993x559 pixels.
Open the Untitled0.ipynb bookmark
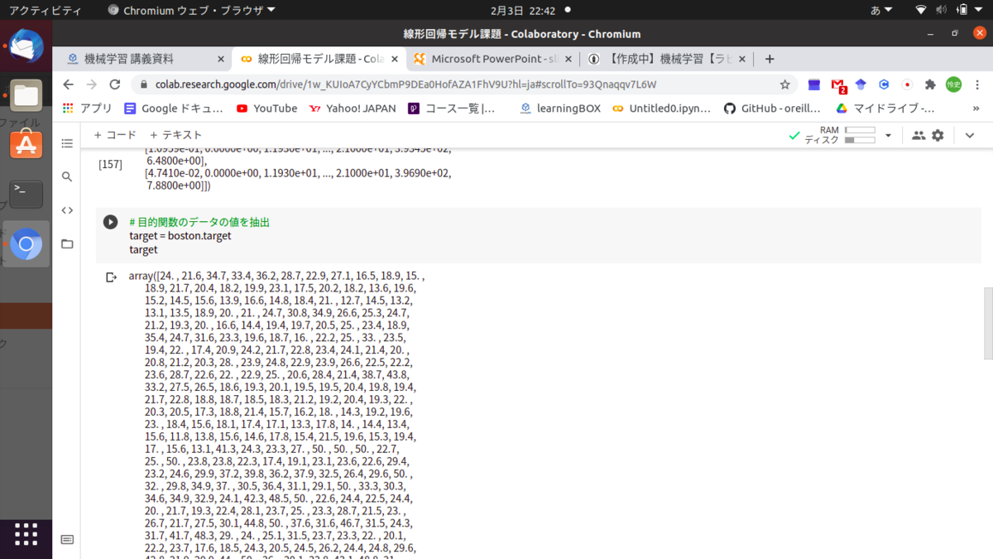point(664,108)
